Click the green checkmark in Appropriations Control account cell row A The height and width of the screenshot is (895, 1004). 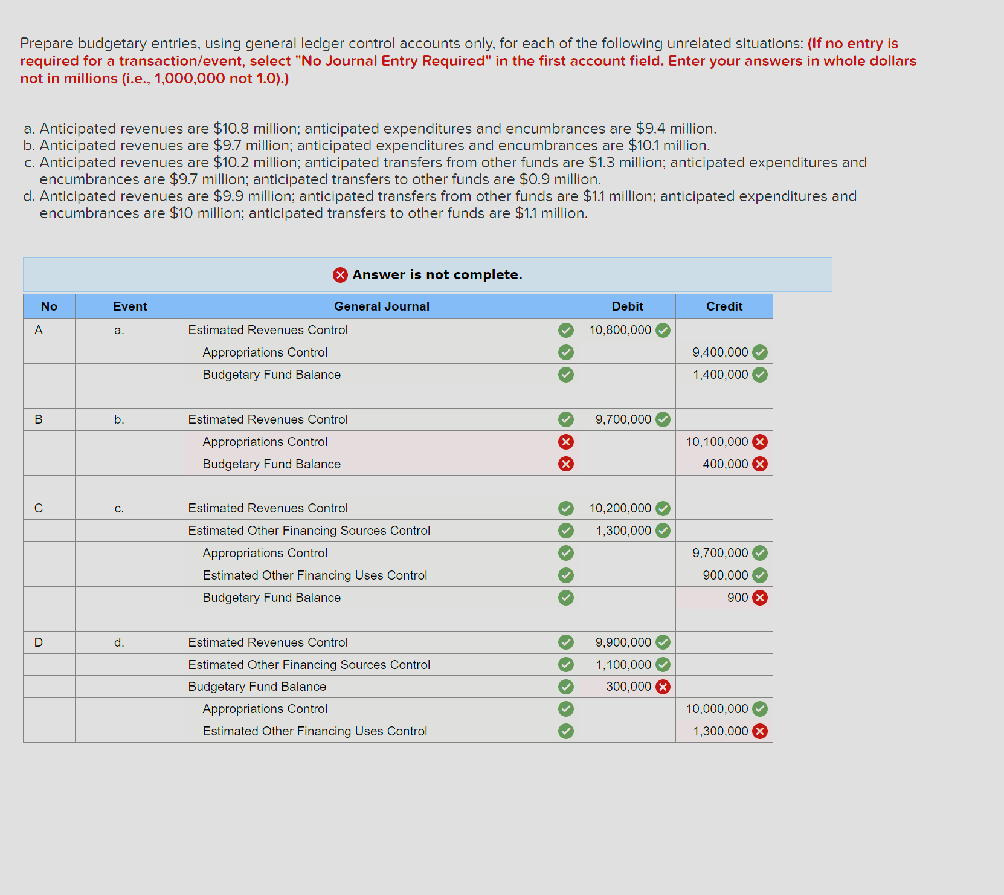(565, 352)
